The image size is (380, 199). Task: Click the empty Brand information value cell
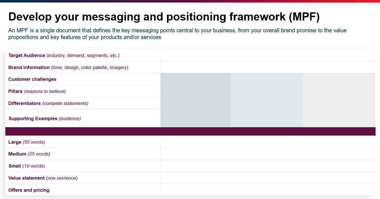pos(268,67)
